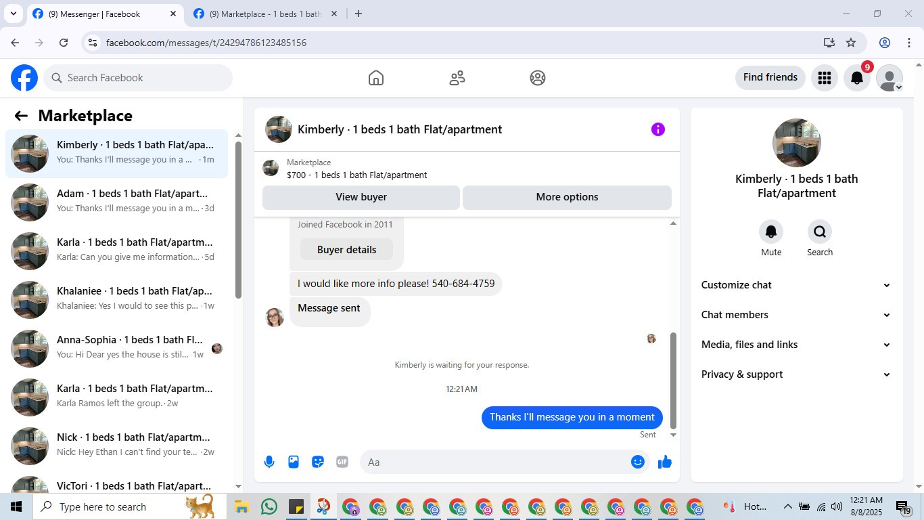The width and height of the screenshot is (924, 520).
Task: Open the notifications bell with 9 badge
Action: pos(857,78)
